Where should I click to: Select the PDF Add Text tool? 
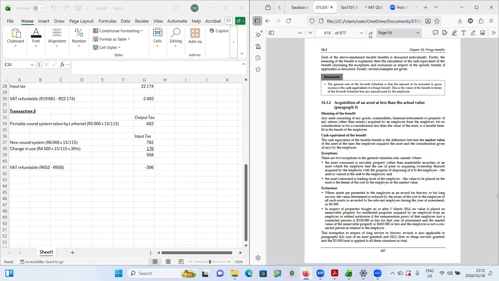click(x=464, y=33)
